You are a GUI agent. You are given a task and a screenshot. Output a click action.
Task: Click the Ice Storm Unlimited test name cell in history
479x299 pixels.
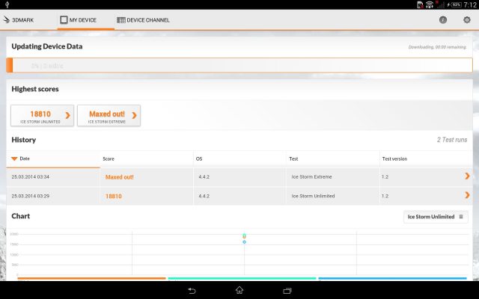313,196
